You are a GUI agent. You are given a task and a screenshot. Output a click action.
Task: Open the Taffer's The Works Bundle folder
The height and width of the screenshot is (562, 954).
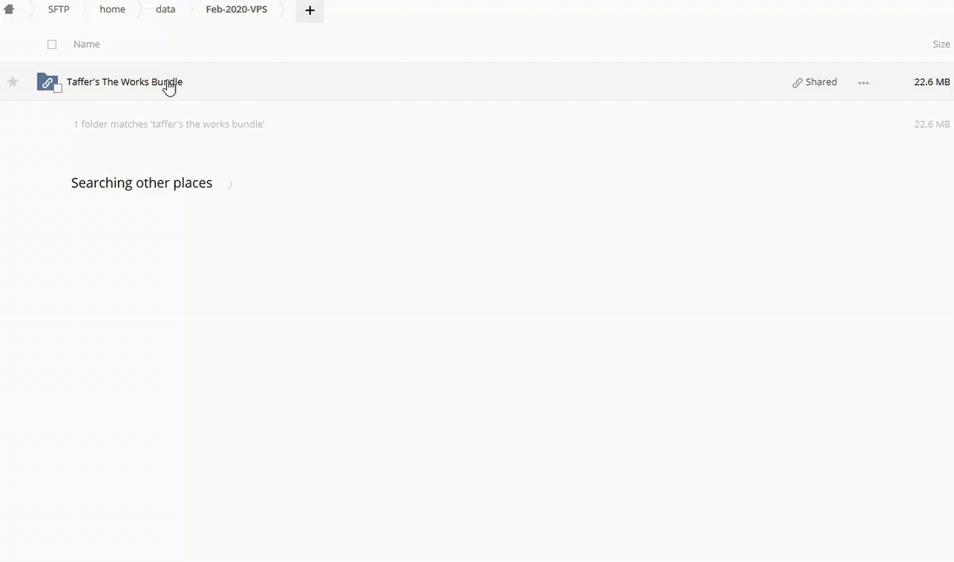(x=124, y=82)
